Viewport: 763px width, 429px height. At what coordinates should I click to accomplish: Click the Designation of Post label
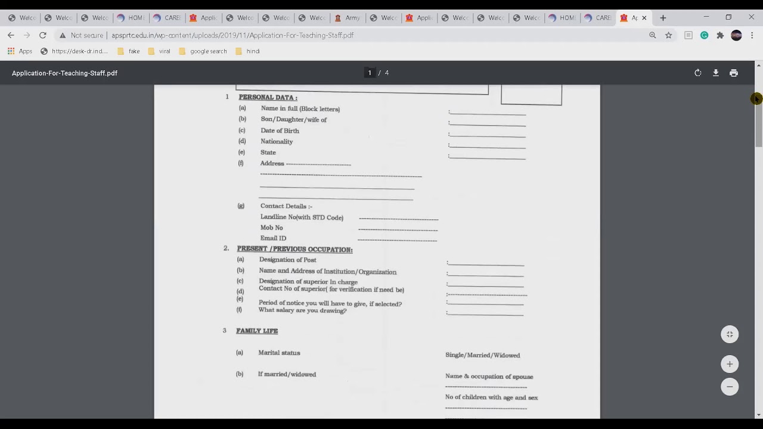point(287,260)
